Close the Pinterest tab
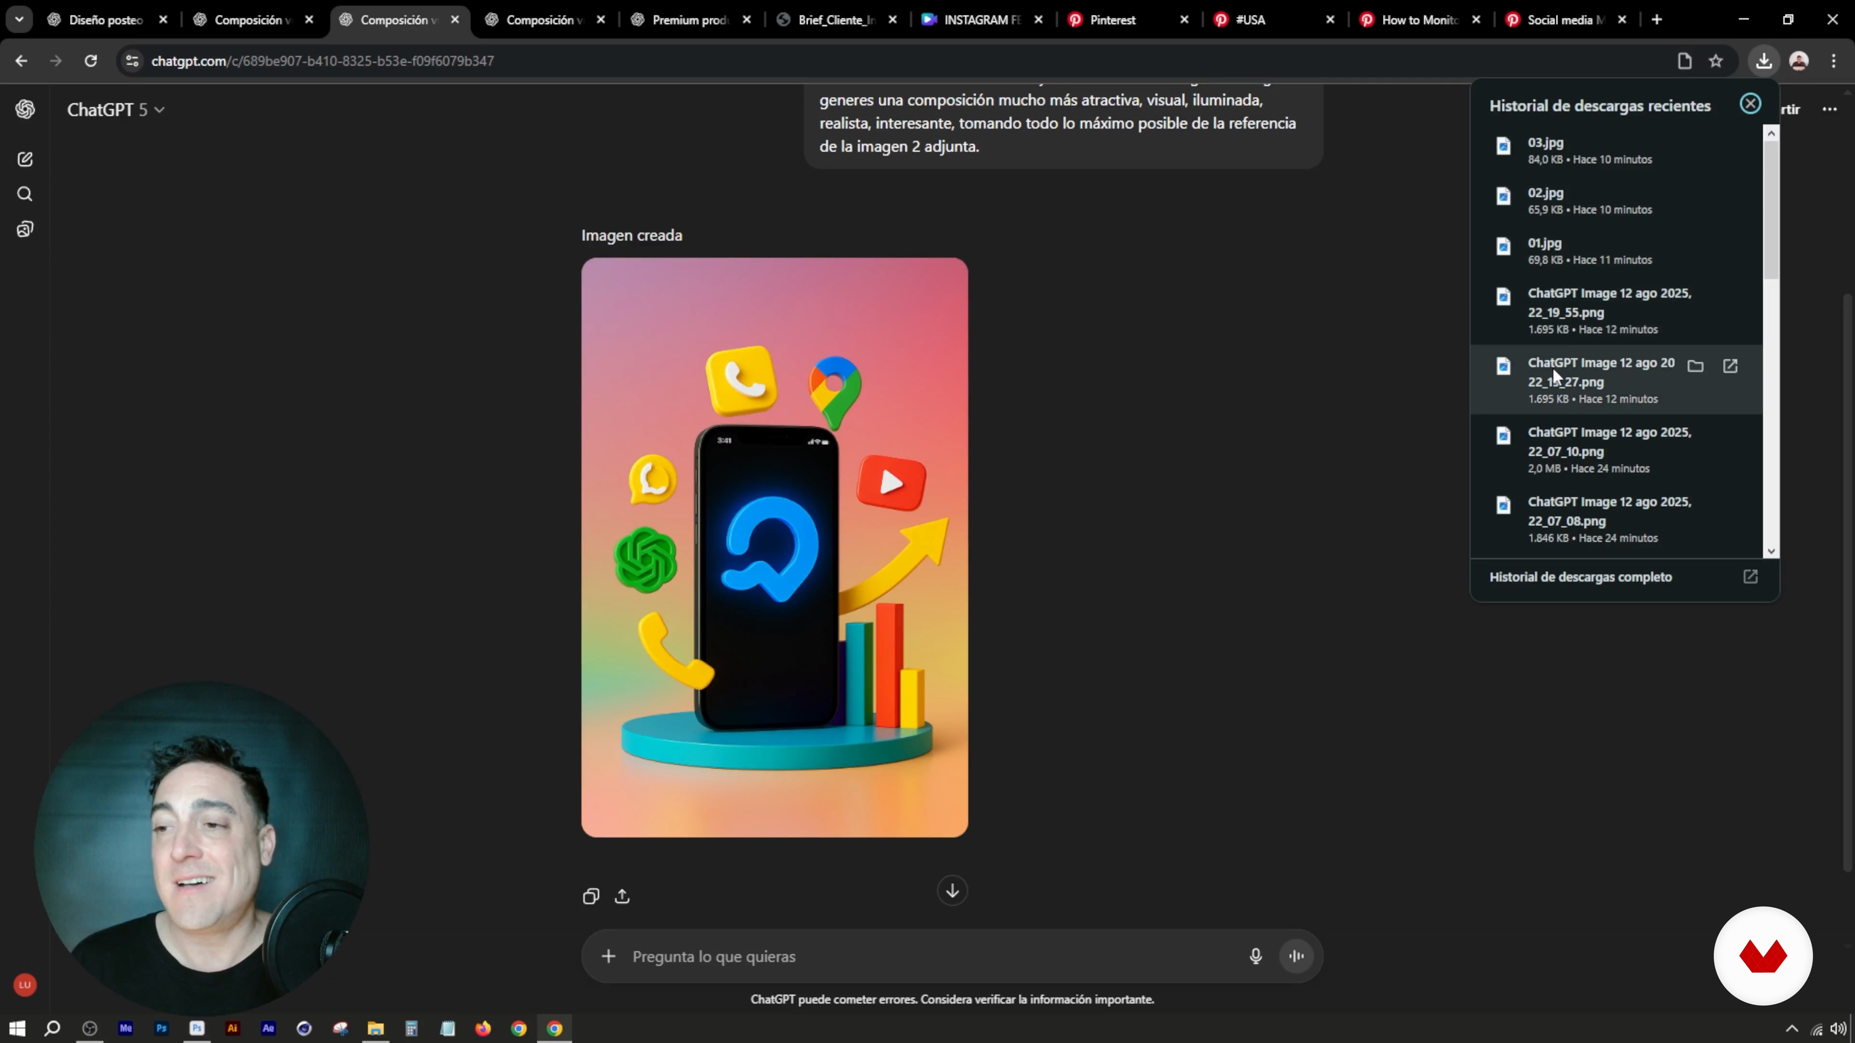This screenshot has width=1855, height=1043. click(x=1184, y=20)
